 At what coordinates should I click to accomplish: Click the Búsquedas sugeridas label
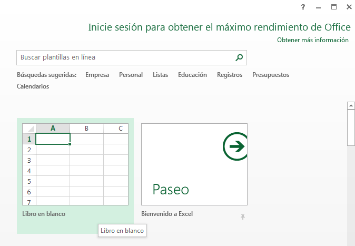pos(47,75)
